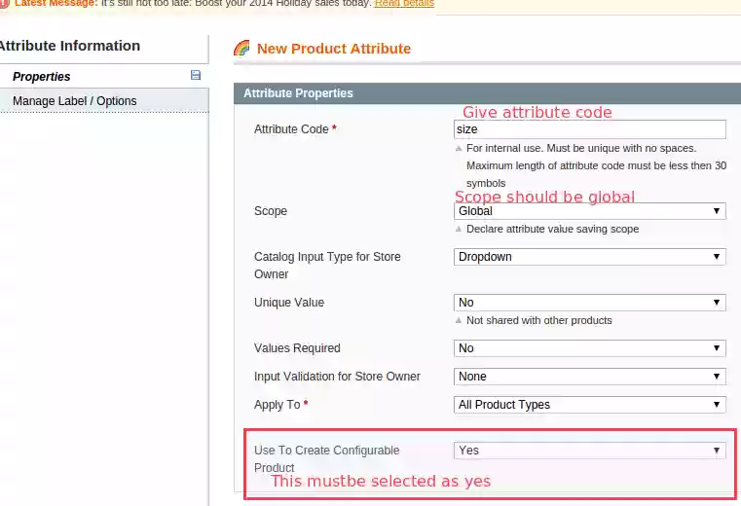
Task: Open the Values Required dropdown
Action: 590,348
